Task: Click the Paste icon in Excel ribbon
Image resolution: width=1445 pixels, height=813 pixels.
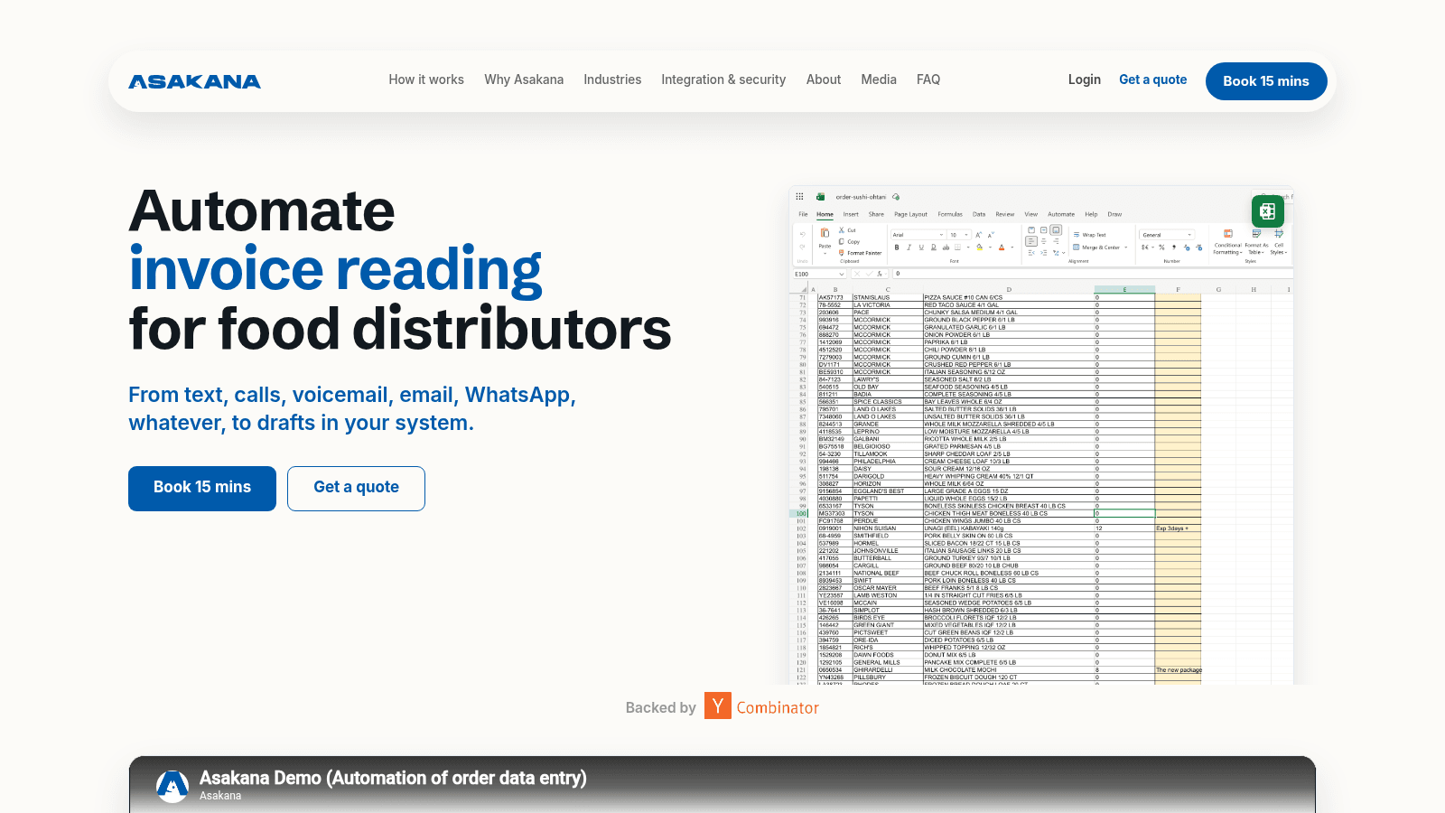Action: (825, 233)
